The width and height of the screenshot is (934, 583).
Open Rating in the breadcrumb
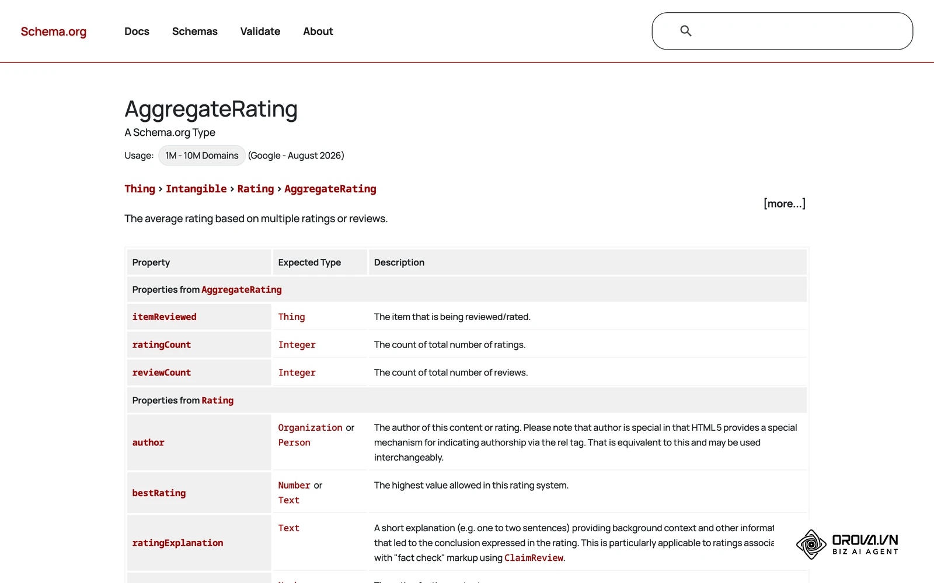coord(256,189)
